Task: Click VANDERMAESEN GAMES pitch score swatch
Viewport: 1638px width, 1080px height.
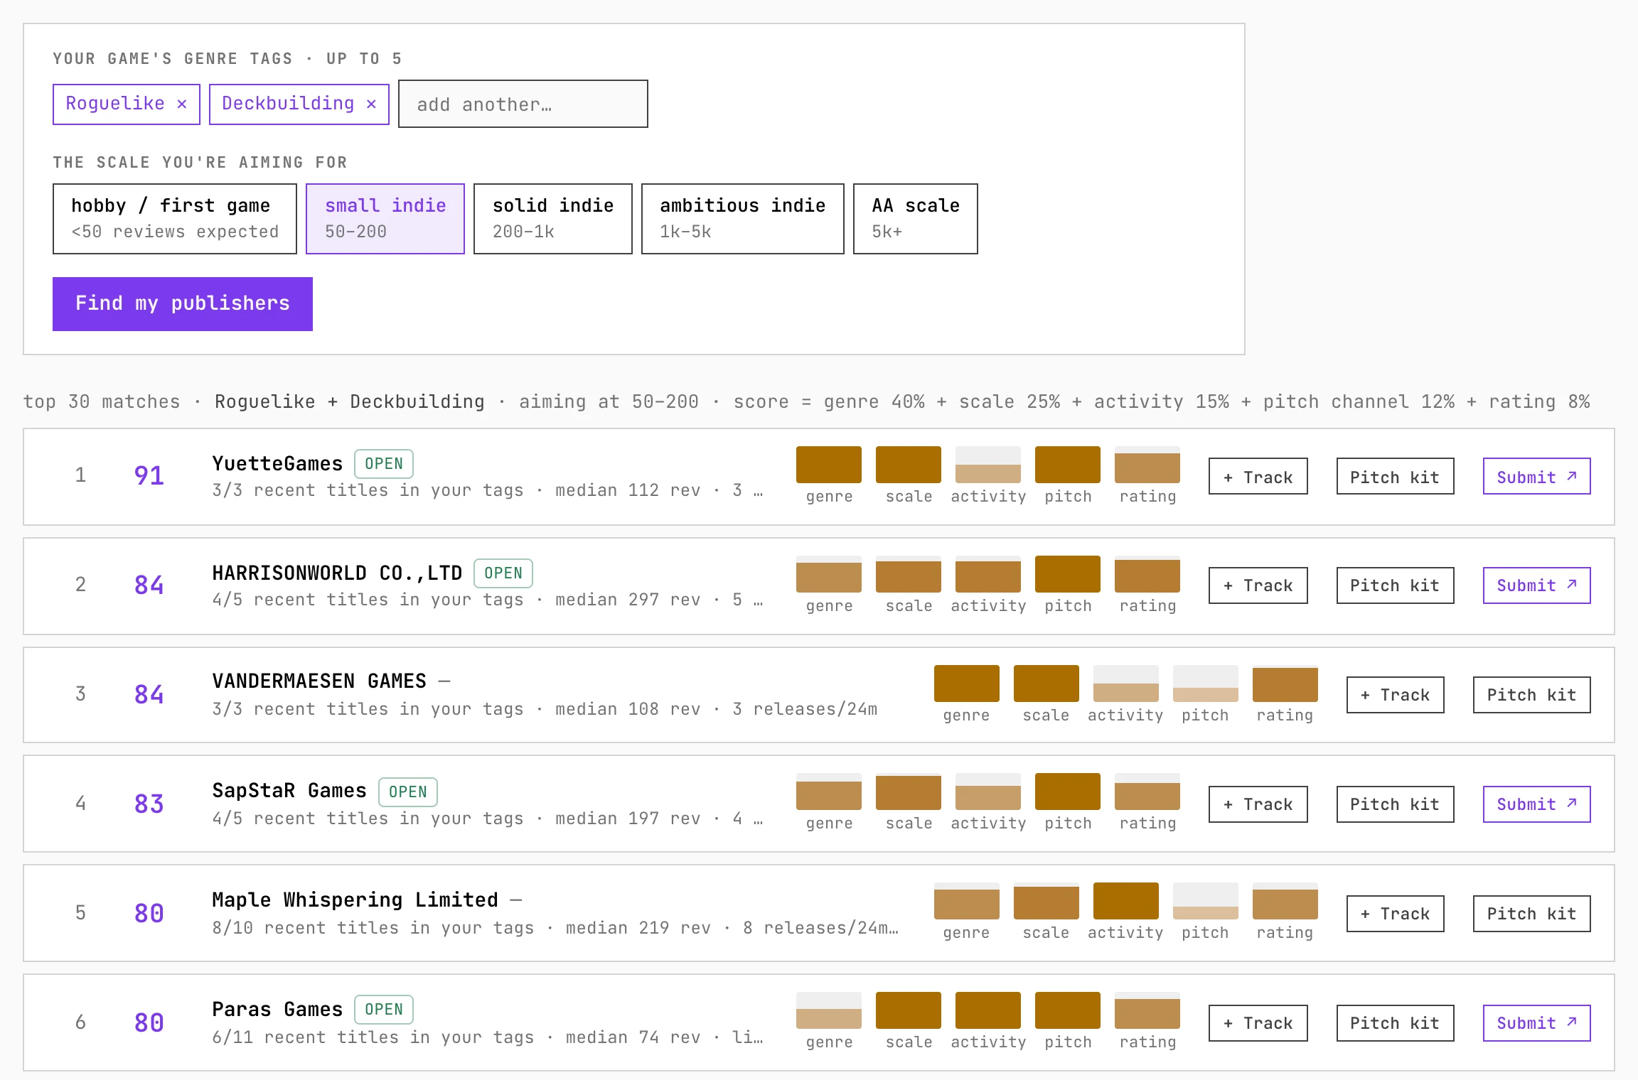Action: tap(1206, 684)
